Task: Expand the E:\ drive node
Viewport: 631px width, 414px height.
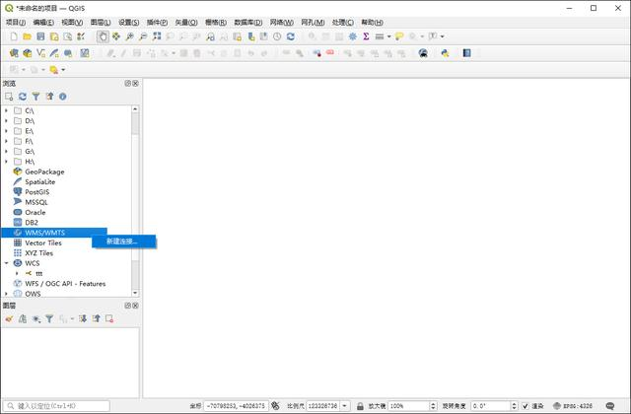Action: point(6,131)
